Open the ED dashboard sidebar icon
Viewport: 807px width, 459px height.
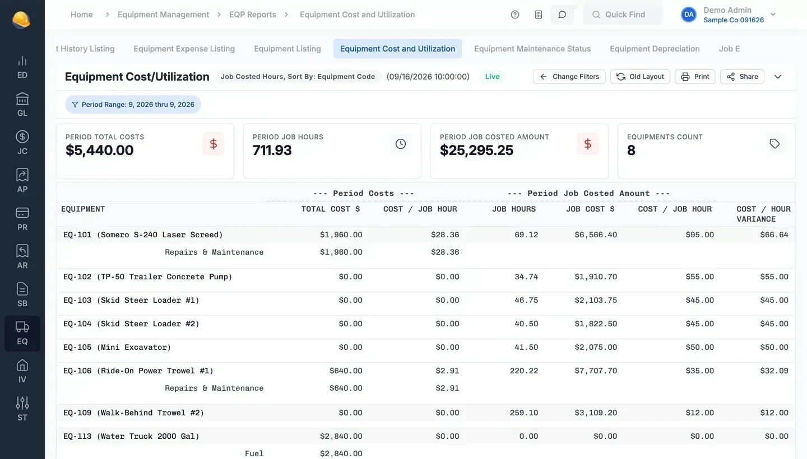pyautogui.click(x=22, y=67)
